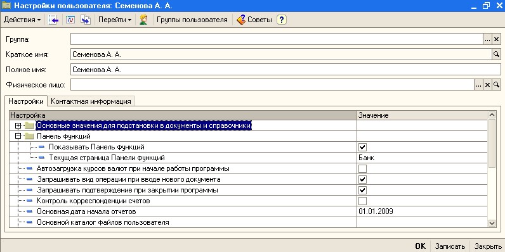This screenshot has height=252, width=505.
Task: Click the magnifier icon beside Краткое имя
Action: coord(496,54)
